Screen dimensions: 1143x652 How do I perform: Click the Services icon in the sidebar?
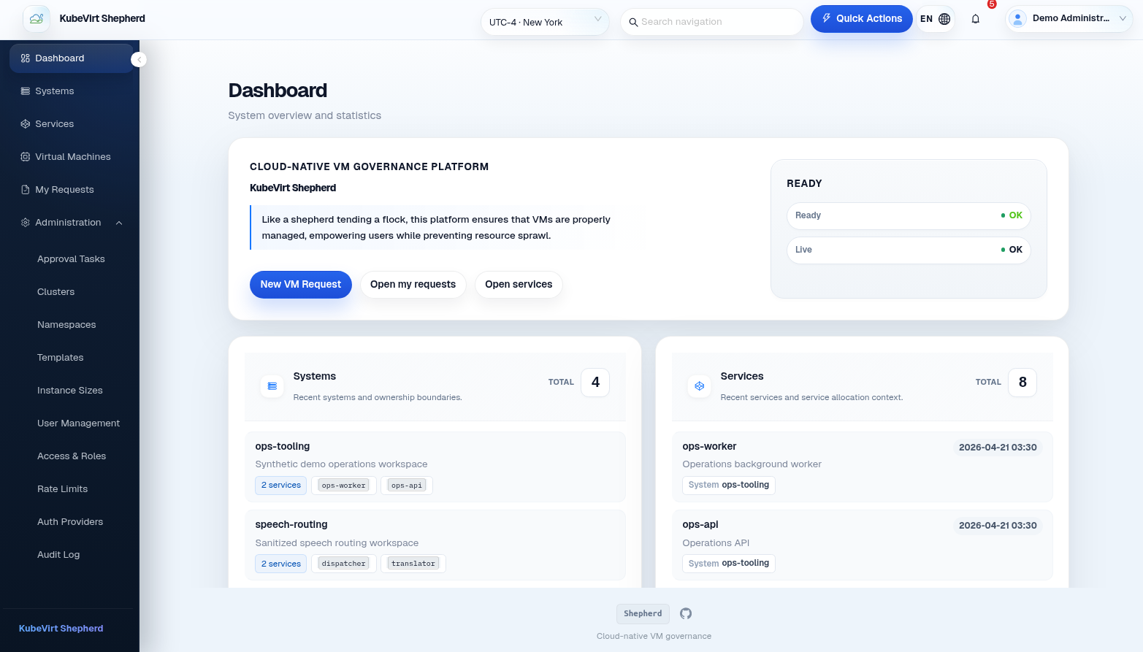coord(25,123)
